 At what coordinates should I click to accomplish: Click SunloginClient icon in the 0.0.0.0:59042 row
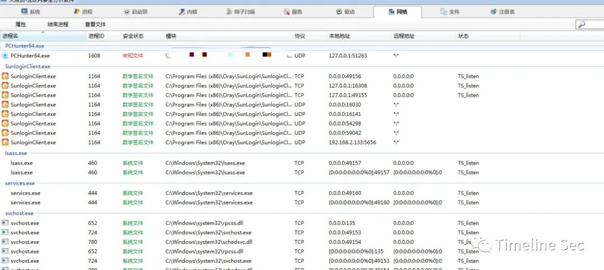pyautogui.click(x=5, y=133)
